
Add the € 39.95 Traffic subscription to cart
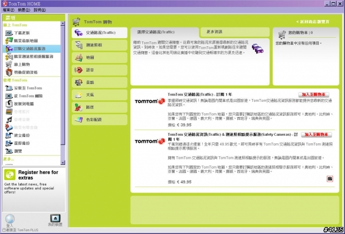(x=314, y=95)
